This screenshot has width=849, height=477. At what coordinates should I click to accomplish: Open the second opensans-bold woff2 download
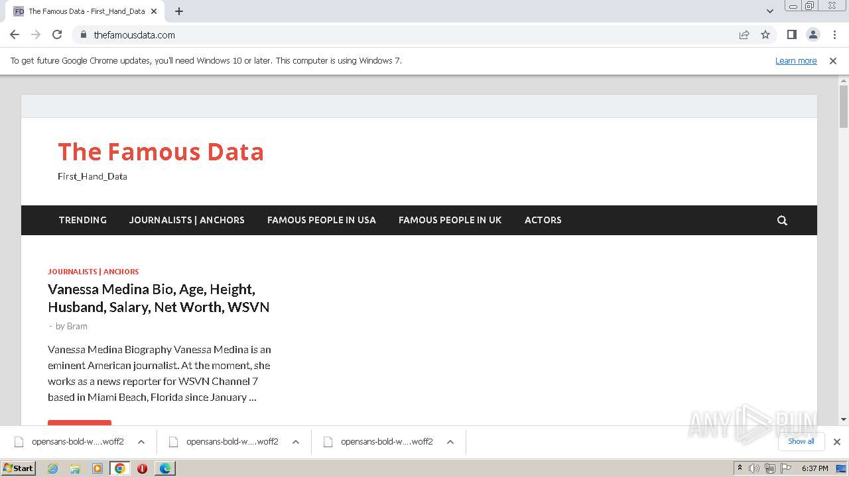pyautogui.click(x=232, y=442)
